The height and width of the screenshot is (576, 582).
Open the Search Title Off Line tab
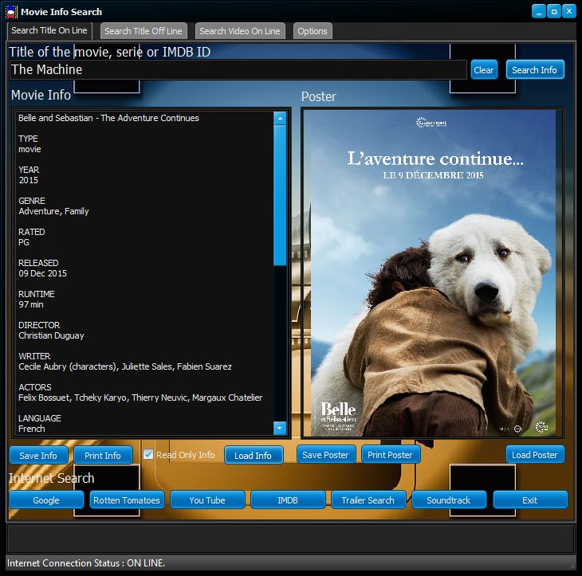click(144, 31)
